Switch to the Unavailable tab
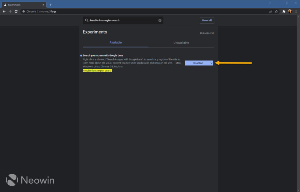The height and width of the screenshot is (192, 300). coord(181,43)
